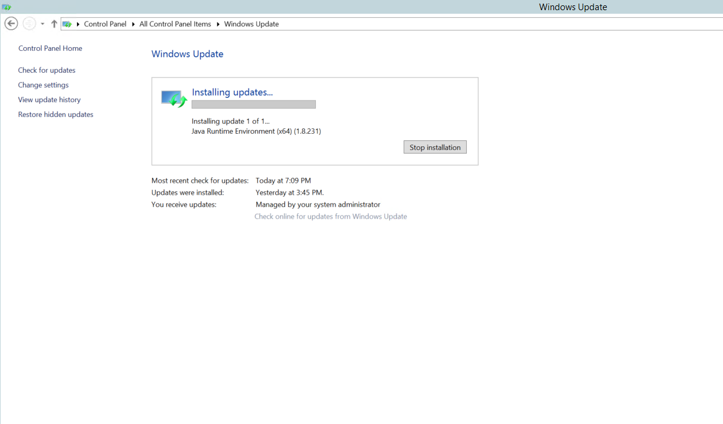
Task: Navigate to Control Panel breadcrumb
Action: tap(105, 24)
